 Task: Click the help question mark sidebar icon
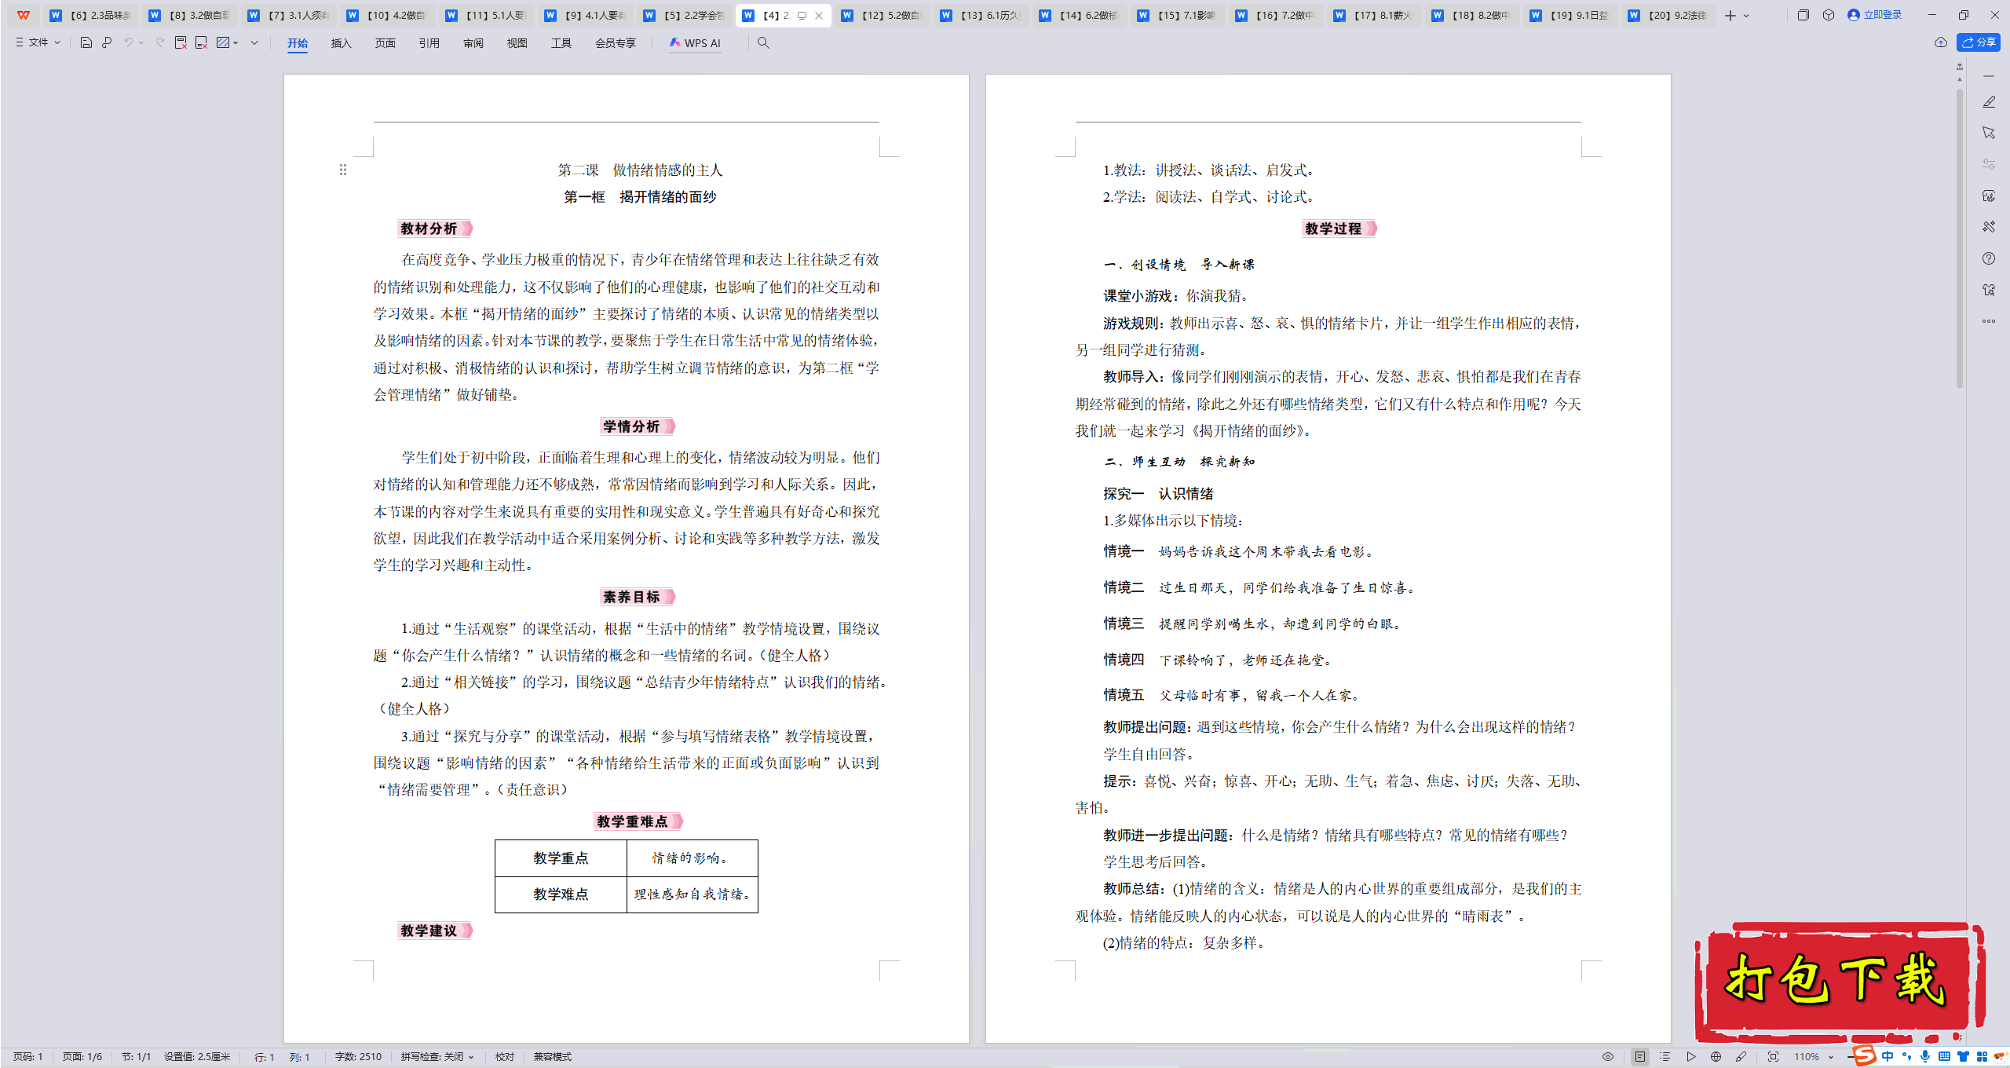(1989, 258)
